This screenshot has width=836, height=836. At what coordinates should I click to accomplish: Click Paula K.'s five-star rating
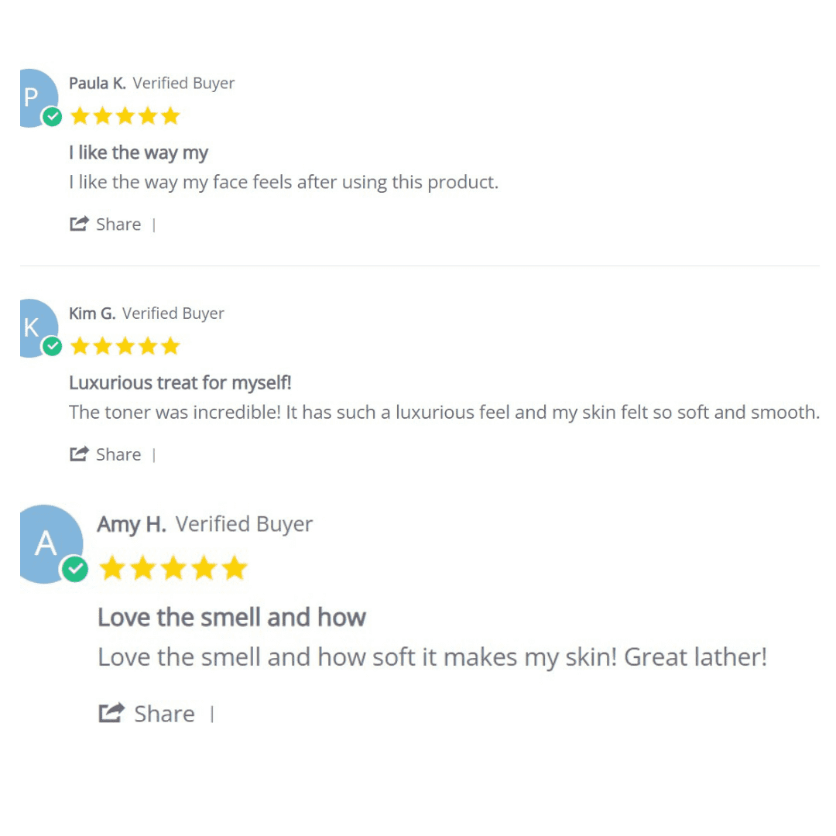click(125, 116)
